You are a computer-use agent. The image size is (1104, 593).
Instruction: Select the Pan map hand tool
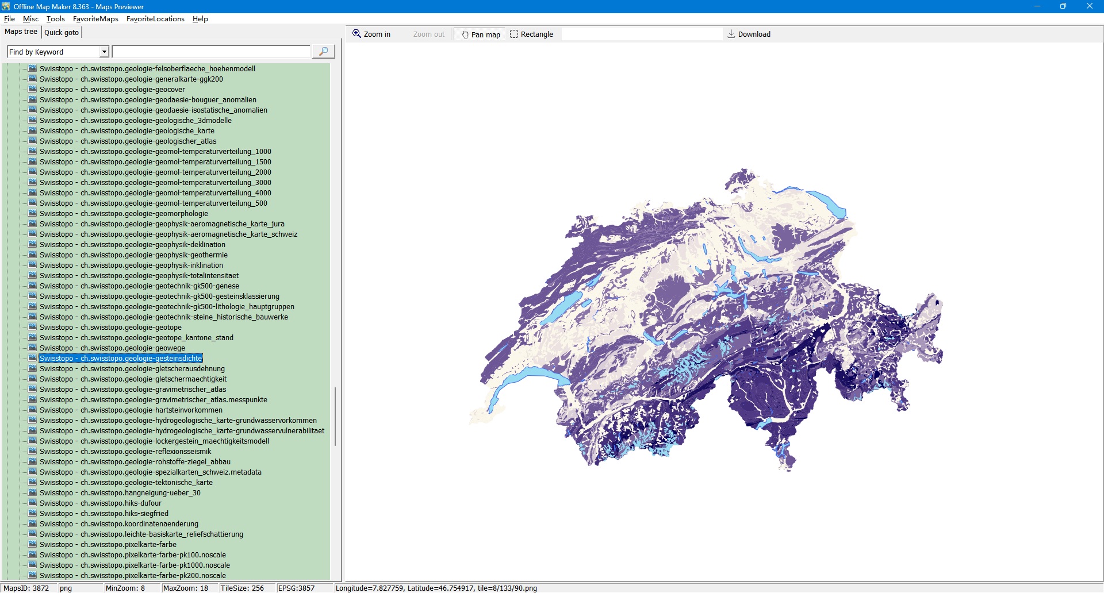(480, 34)
